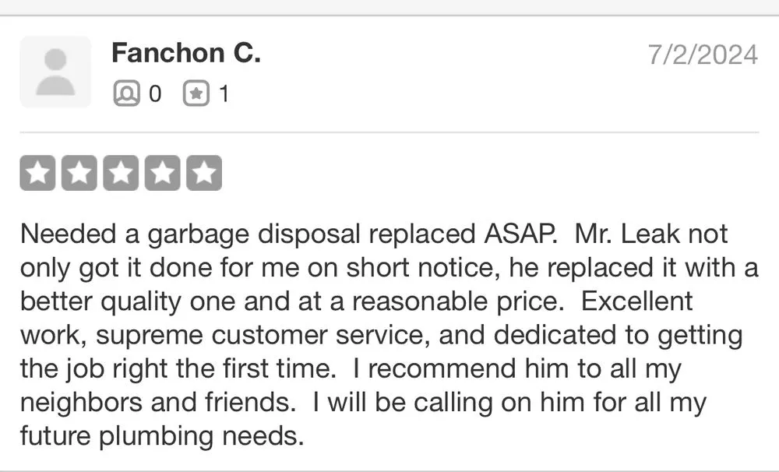Select the second rating star
Image resolution: width=779 pixels, height=472 pixels.
click(x=79, y=171)
